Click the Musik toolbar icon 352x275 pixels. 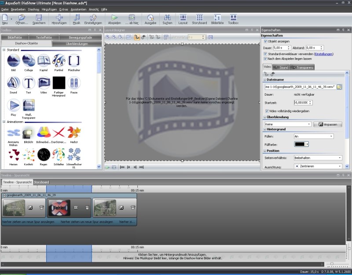pos(77,18)
